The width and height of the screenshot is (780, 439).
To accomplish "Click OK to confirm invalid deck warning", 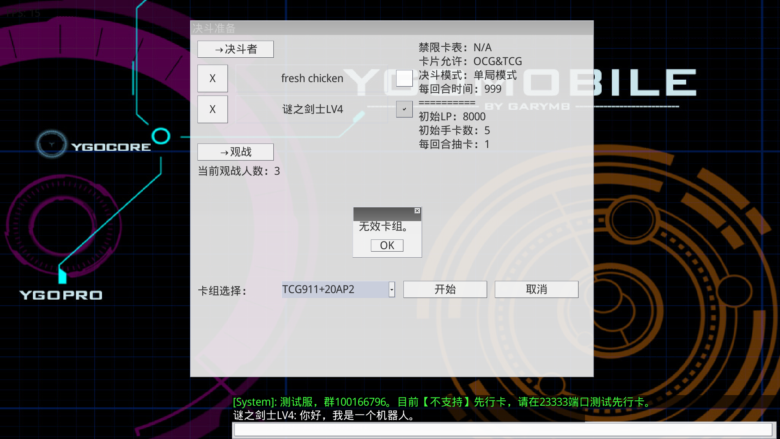I will 387,245.
